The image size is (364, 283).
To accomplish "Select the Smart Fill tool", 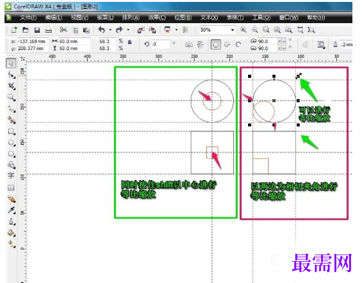I will [11, 120].
